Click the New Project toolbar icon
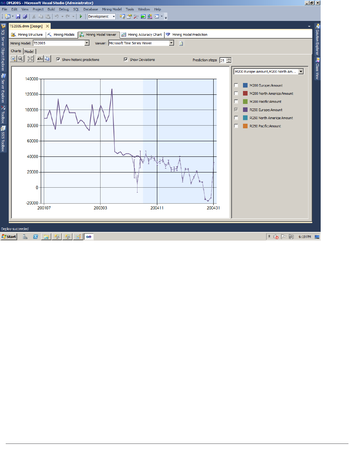The width and height of the screenshot is (350, 461). click(7, 16)
